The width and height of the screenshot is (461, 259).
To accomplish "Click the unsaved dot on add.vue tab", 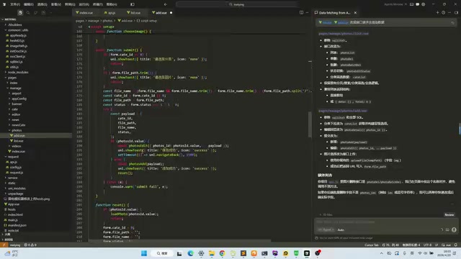I will pyautogui.click(x=171, y=13).
